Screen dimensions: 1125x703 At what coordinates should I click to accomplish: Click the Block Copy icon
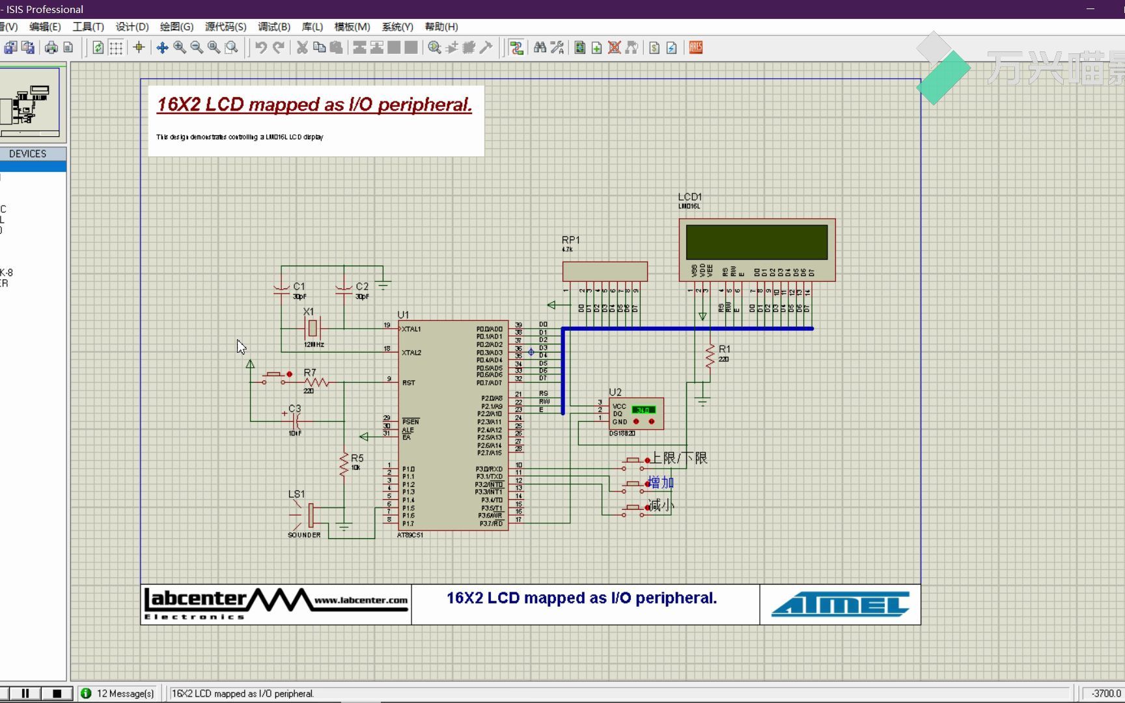tap(359, 48)
